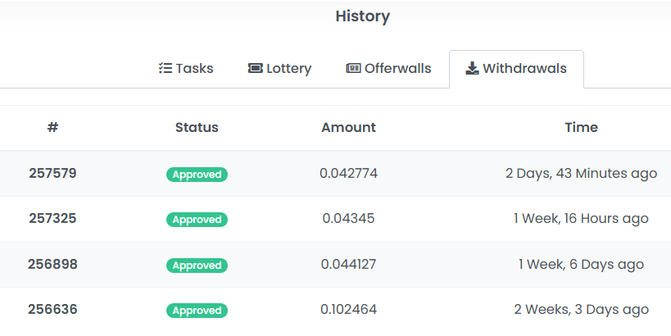Click the amount 0.044127
Screen dimensions: 671x336
349,264
